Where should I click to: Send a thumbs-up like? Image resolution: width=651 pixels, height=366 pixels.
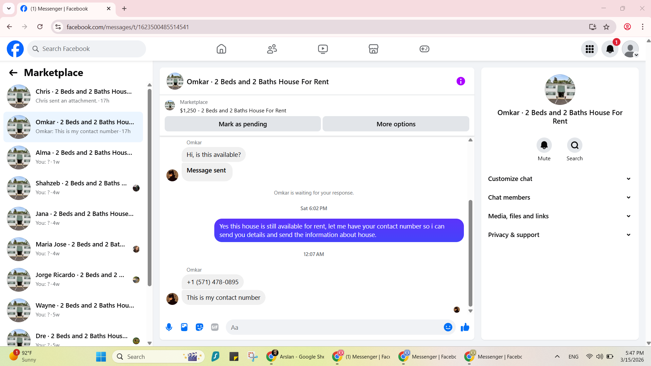pos(465,327)
